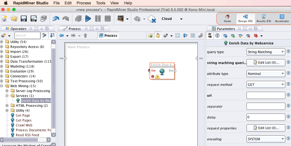The height and width of the screenshot is (146, 291).
Task: Click the separator input field
Action: [x=266, y=106]
